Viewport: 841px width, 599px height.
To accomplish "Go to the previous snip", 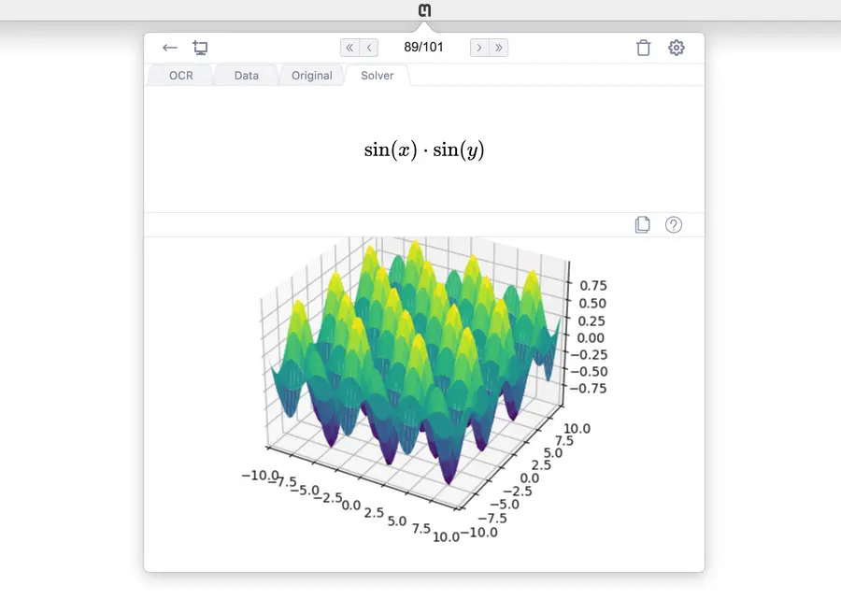I will point(370,48).
